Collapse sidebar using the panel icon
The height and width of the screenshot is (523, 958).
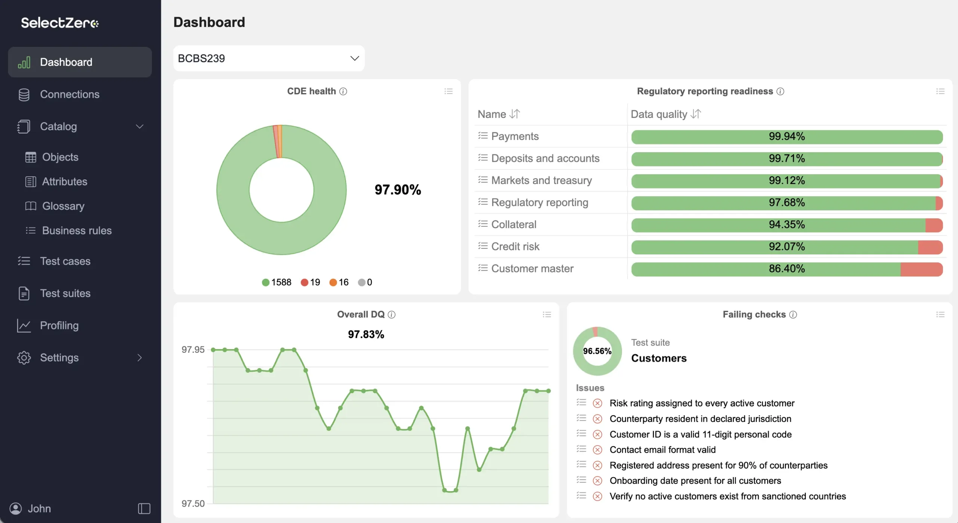pos(144,508)
